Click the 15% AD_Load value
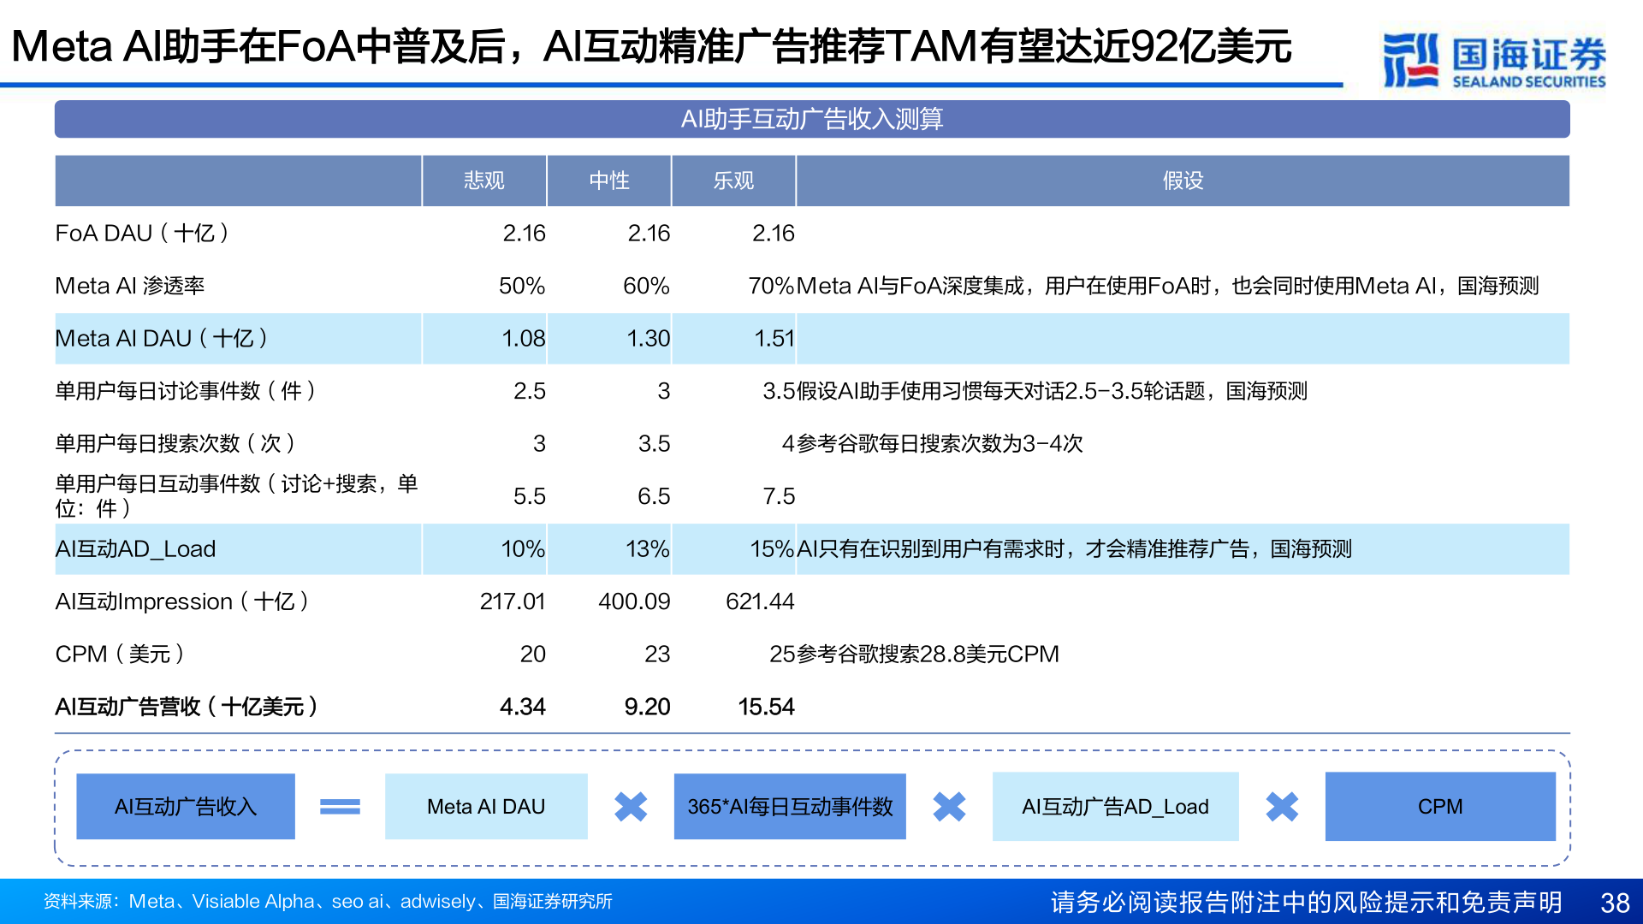The image size is (1643, 924). pos(773,549)
